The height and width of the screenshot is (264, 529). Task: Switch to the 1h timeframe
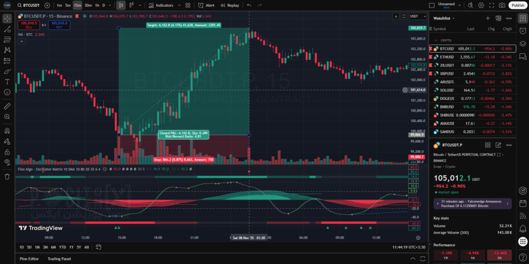click(97, 5)
